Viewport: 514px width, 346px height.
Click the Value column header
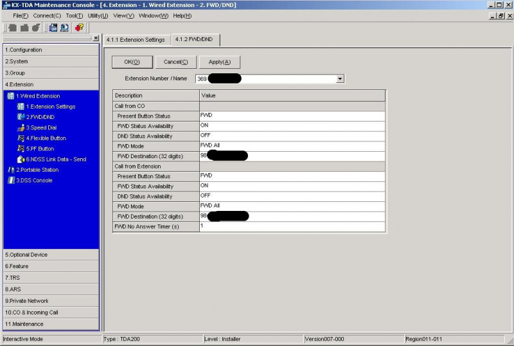(292, 96)
